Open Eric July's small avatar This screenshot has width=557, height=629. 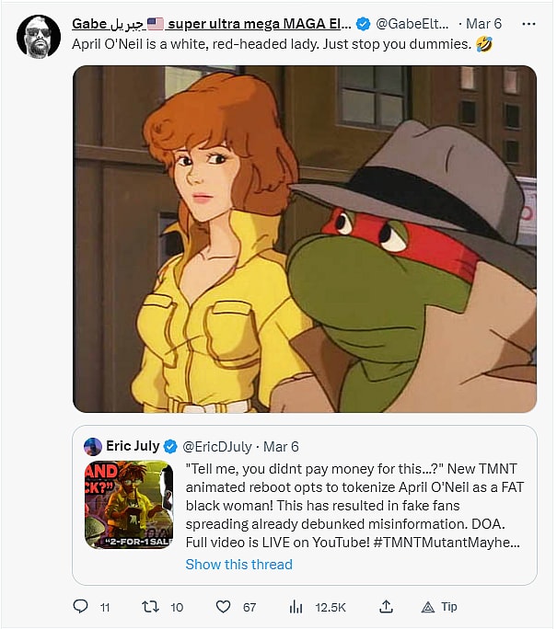[x=93, y=447]
